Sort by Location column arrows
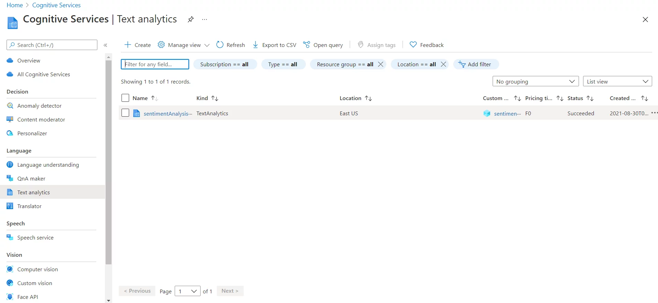Image resolution: width=658 pixels, height=303 pixels. point(368,98)
